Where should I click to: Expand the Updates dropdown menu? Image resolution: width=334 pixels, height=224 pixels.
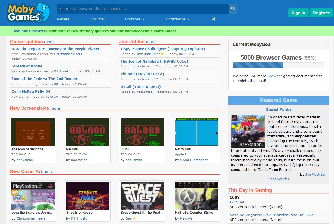tap(135, 19)
